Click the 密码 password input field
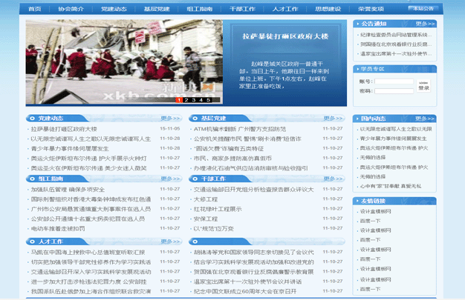Viewport: 465px width, 300px height. (x=394, y=91)
